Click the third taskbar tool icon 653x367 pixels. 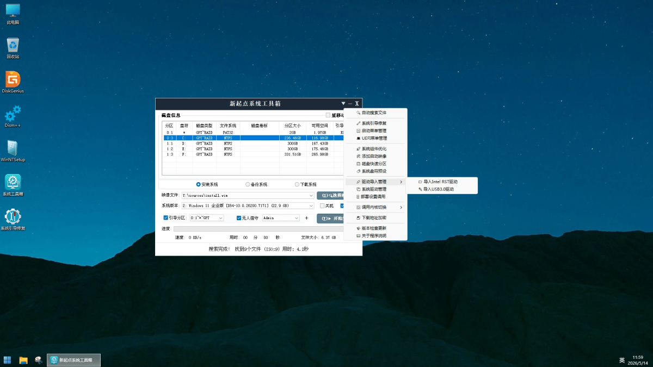[39, 360]
